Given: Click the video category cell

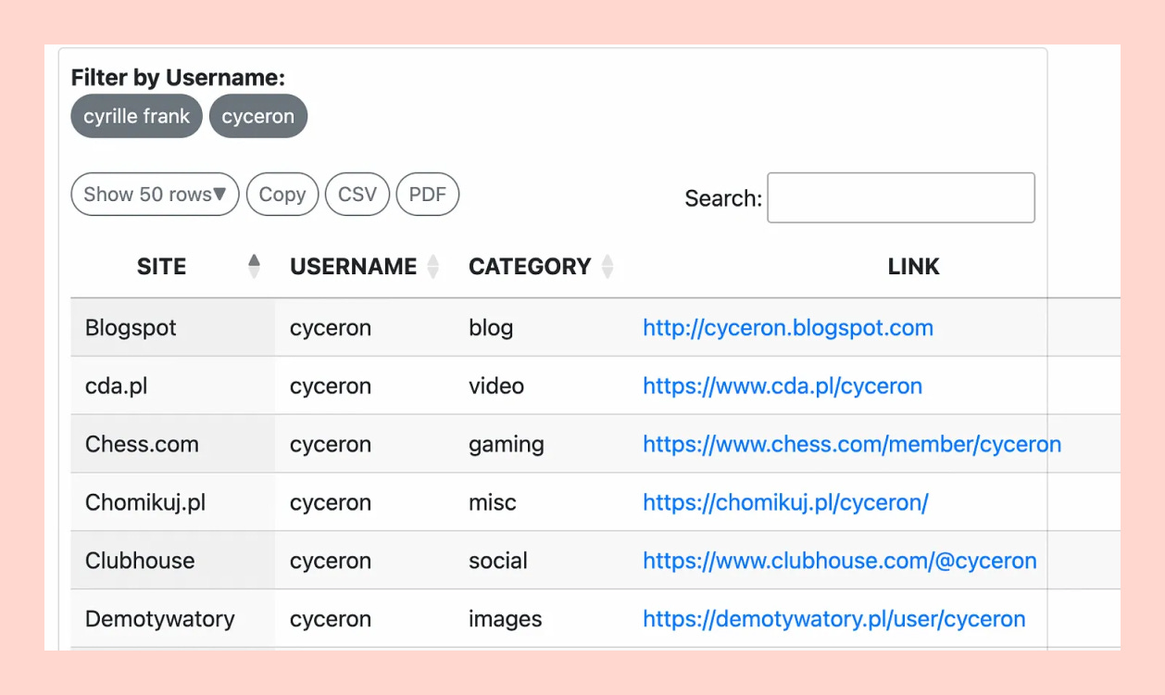Looking at the screenshot, I should tap(541, 386).
